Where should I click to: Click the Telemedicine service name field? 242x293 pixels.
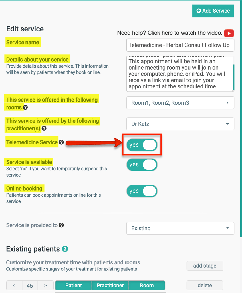tap(180, 45)
